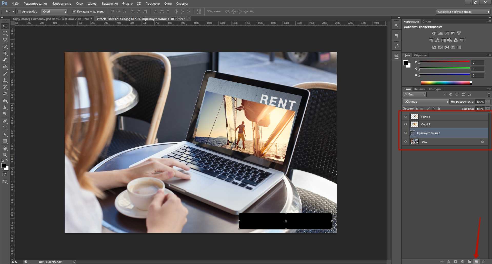Expand the Непрозрачность opacity dropdown arrow
The height and width of the screenshot is (264, 492).
pyautogui.click(x=488, y=102)
